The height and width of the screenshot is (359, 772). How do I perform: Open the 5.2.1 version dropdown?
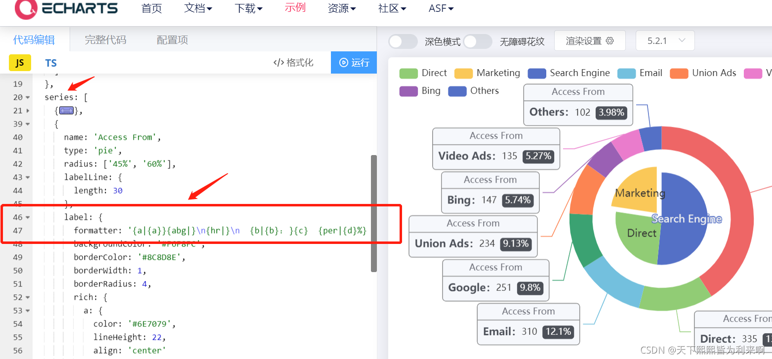pyautogui.click(x=665, y=40)
